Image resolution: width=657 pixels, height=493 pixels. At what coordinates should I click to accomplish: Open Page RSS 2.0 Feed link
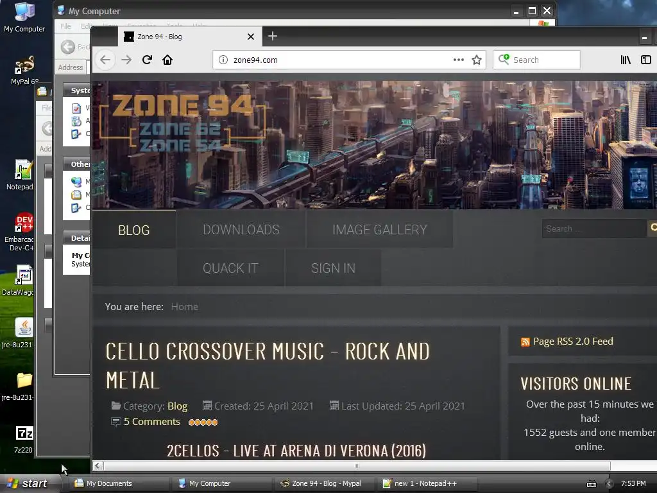(x=573, y=342)
